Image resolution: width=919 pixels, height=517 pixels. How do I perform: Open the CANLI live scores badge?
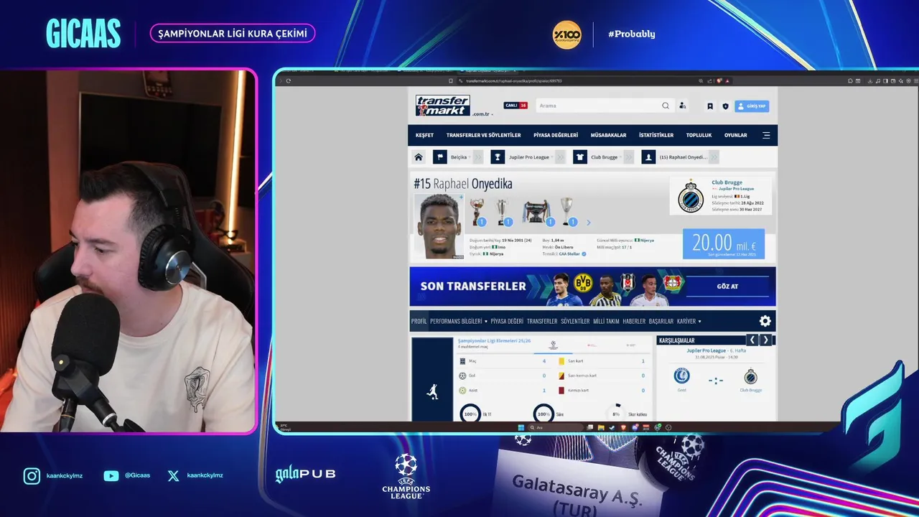click(516, 106)
